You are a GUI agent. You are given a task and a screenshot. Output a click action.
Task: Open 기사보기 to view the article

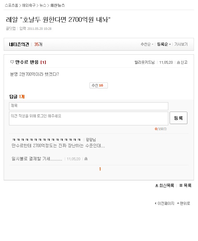click(181, 44)
